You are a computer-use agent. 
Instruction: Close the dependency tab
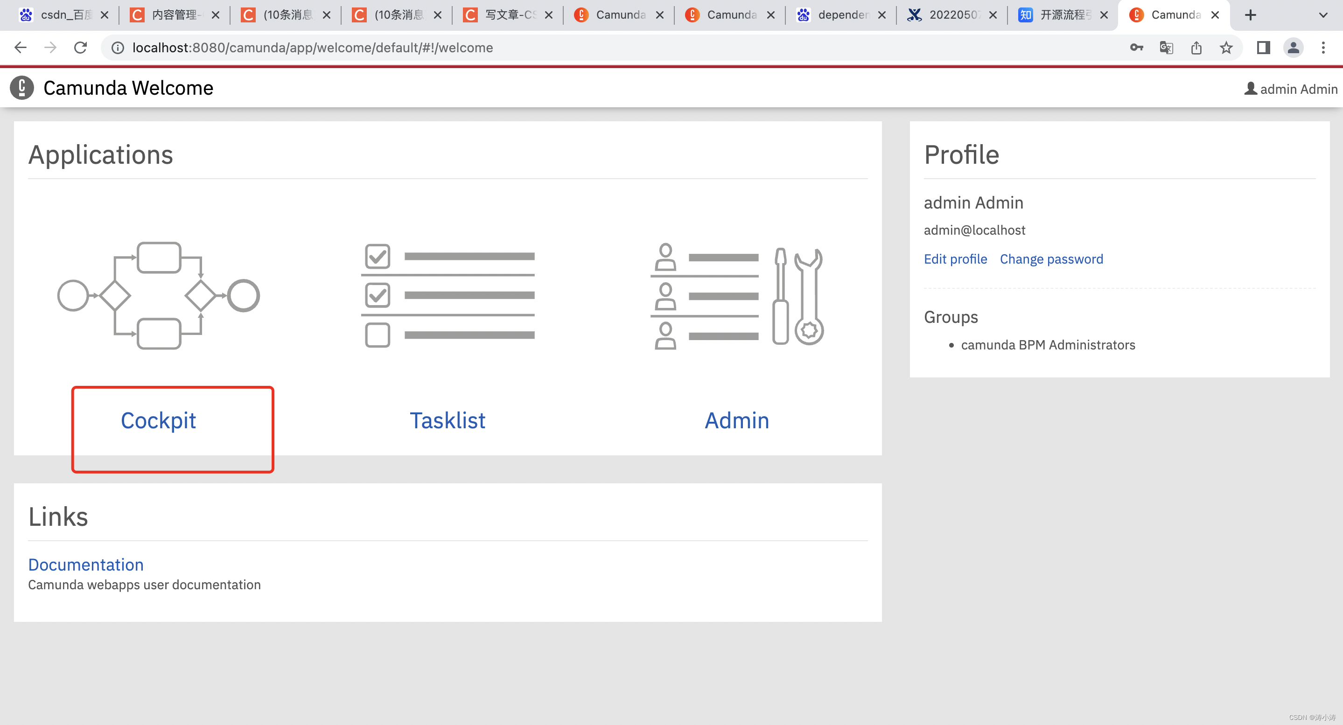point(881,15)
